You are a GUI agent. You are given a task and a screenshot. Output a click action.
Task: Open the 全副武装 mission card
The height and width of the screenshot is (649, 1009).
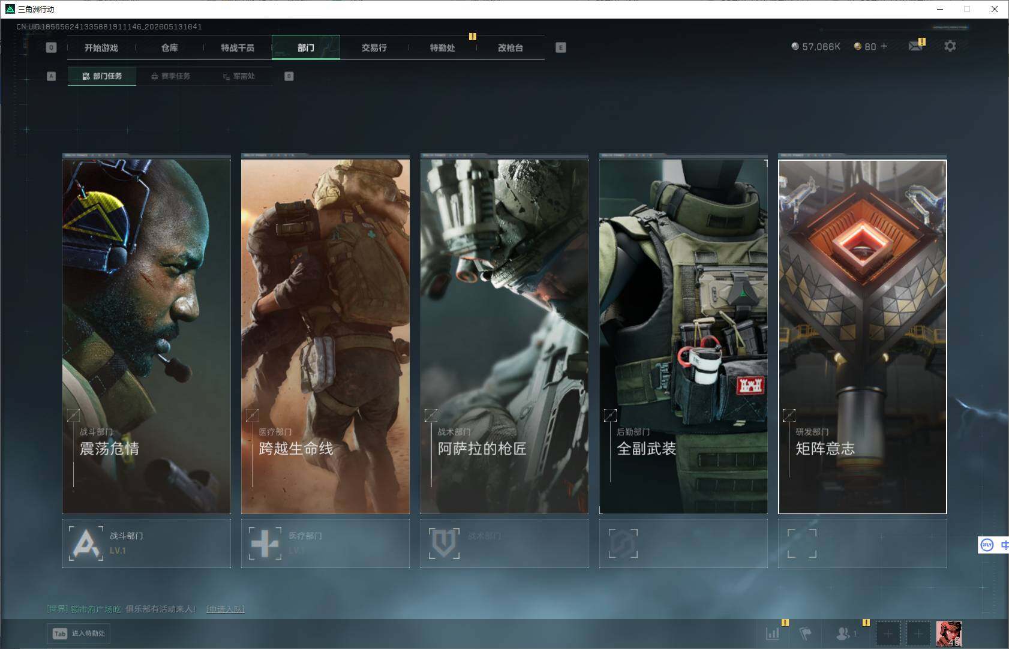[x=683, y=336]
